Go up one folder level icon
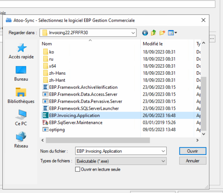Viewport: 223px width, 193px height. tap(153, 33)
